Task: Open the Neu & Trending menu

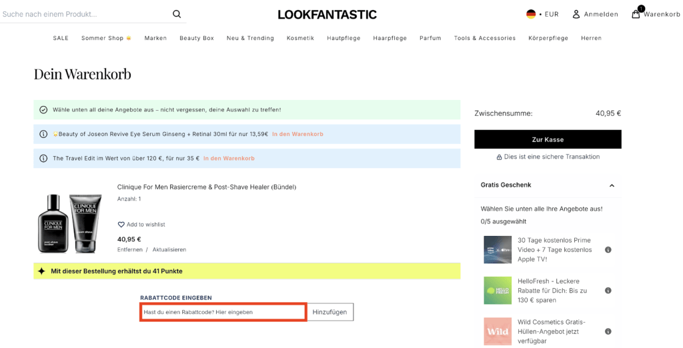Action: (x=250, y=38)
